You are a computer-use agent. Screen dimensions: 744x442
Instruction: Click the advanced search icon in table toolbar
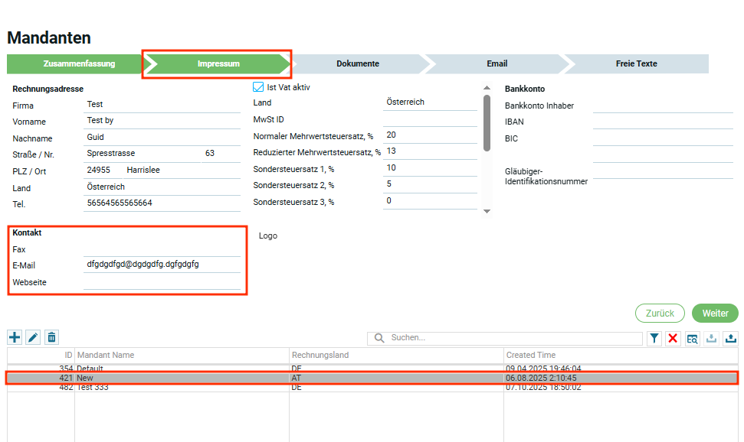[x=692, y=338]
